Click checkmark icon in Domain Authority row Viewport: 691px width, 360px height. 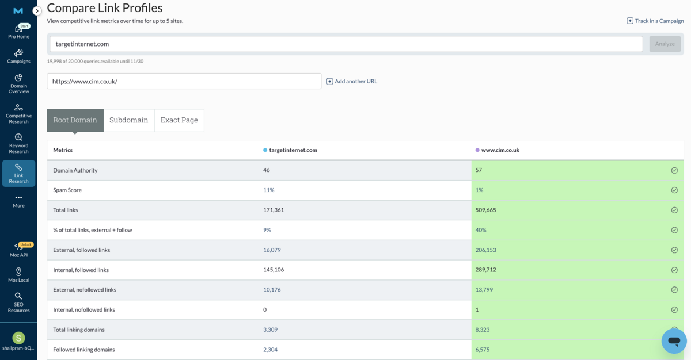(x=674, y=170)
